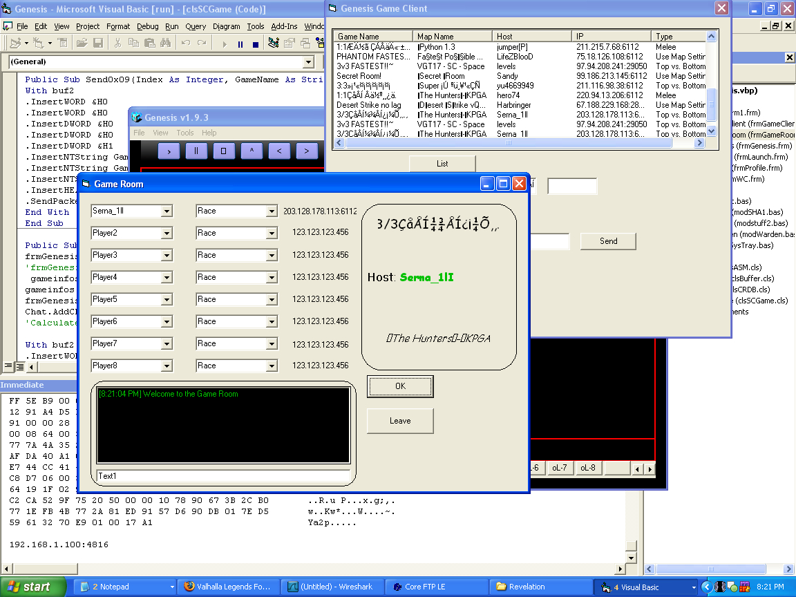Open the Add-Ins menu
The width and height of the screenshot is (796, 597).
pos(284,26)
